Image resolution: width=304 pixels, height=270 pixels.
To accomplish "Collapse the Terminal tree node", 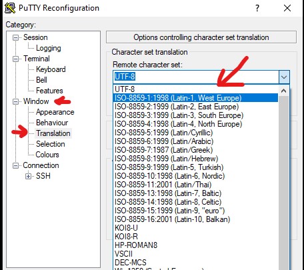I will (15, 59).
